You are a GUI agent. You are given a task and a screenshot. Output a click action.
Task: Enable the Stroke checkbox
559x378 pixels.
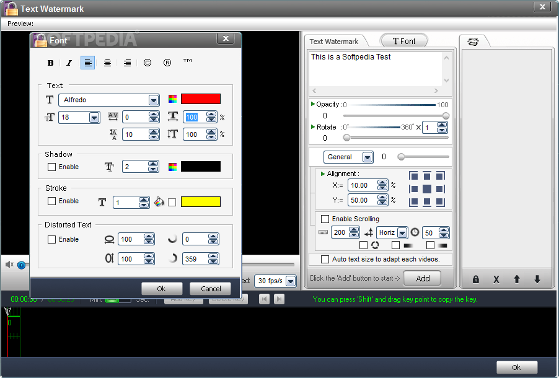tap(51, 201)
